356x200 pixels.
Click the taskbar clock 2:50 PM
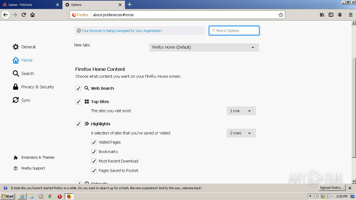coord(342,196)
